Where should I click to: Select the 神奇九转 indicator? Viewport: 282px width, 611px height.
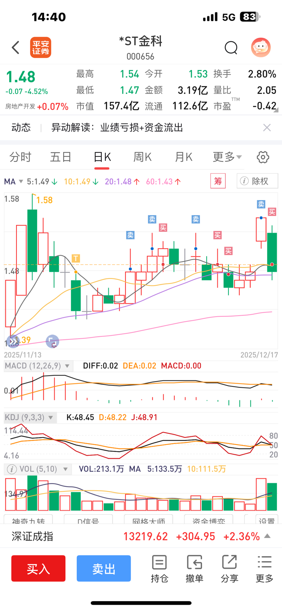click(x=28, y=520)
